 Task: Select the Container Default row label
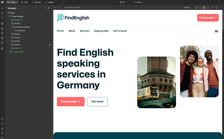(x=23, y=27)
